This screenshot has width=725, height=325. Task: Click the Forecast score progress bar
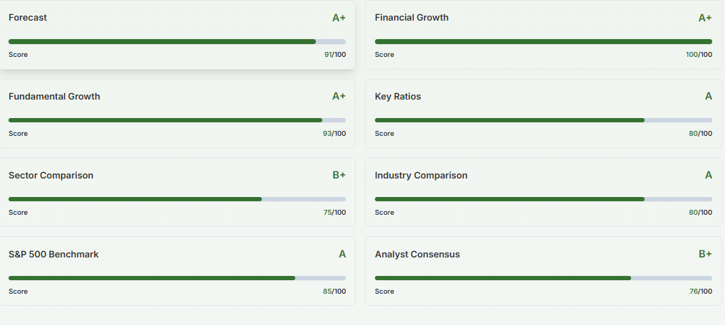coord(177,42)
